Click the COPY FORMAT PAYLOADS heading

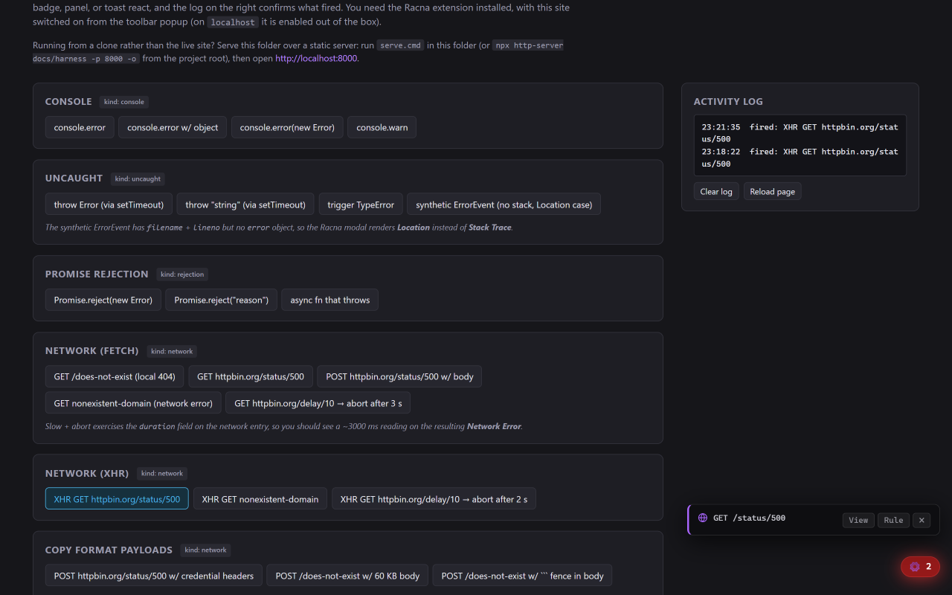(x=109, y=550)
